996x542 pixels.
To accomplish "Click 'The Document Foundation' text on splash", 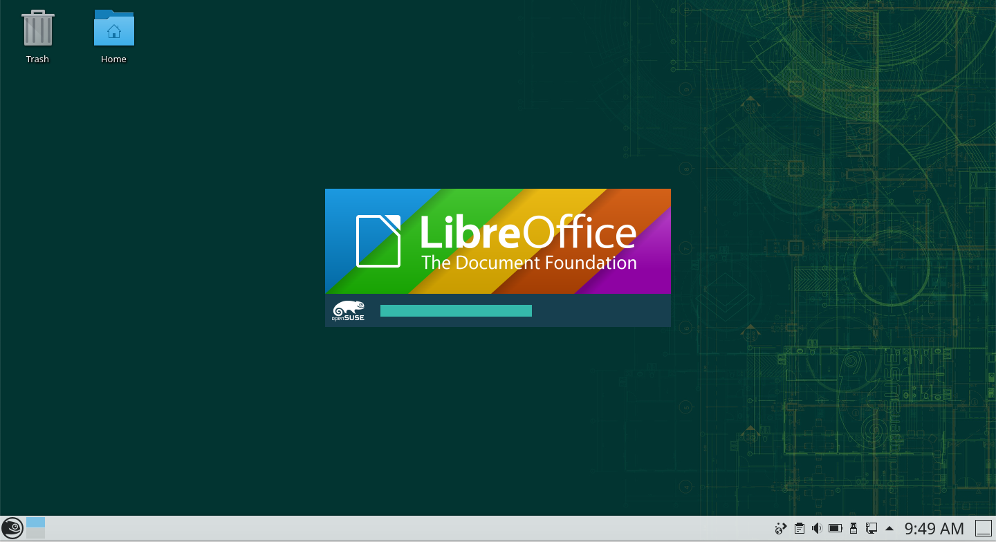I will coord(529,263).
